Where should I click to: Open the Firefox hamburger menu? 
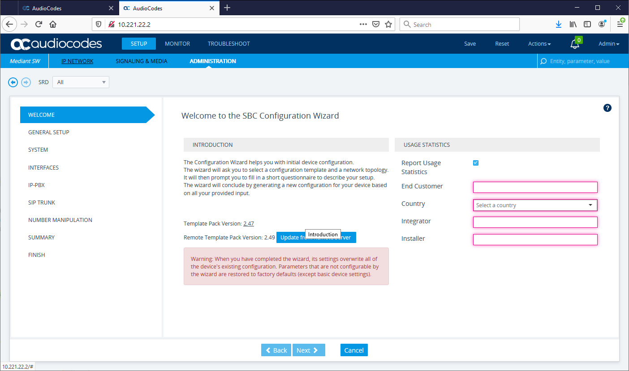pos(620,25)
